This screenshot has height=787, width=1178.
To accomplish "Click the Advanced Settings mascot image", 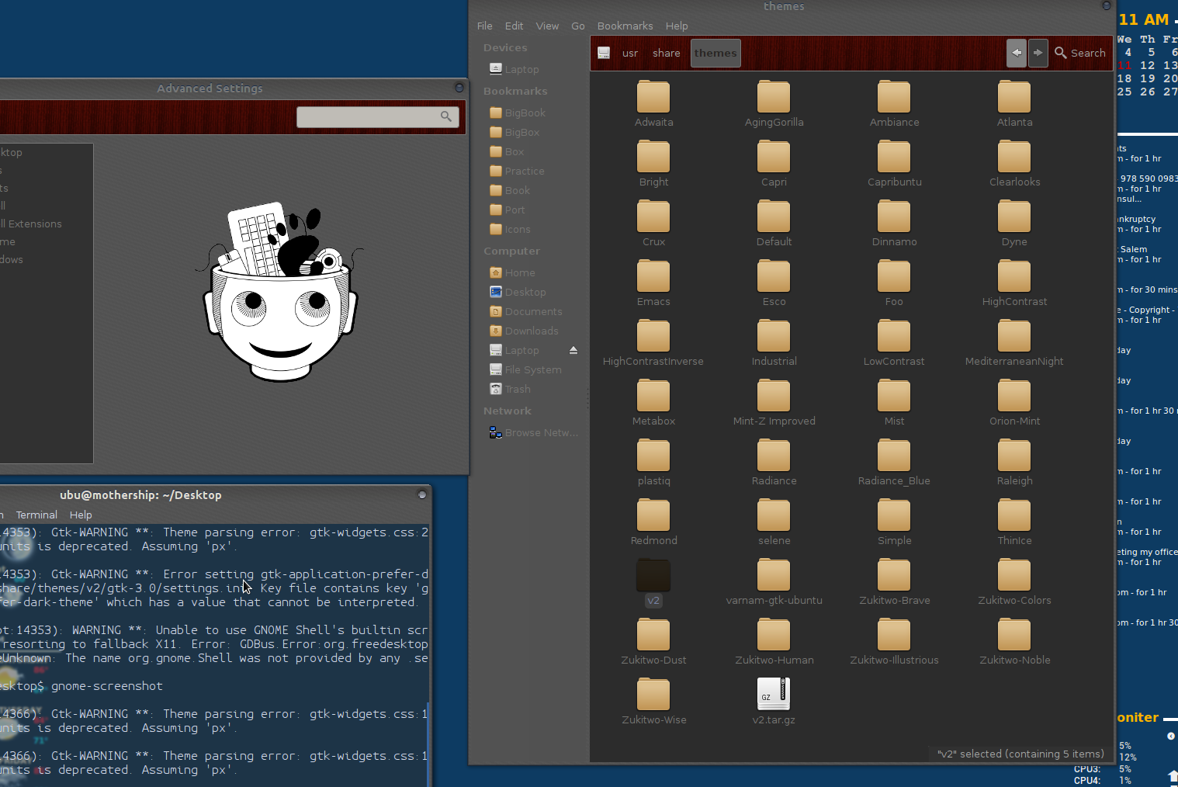I will tap(281, 293).
